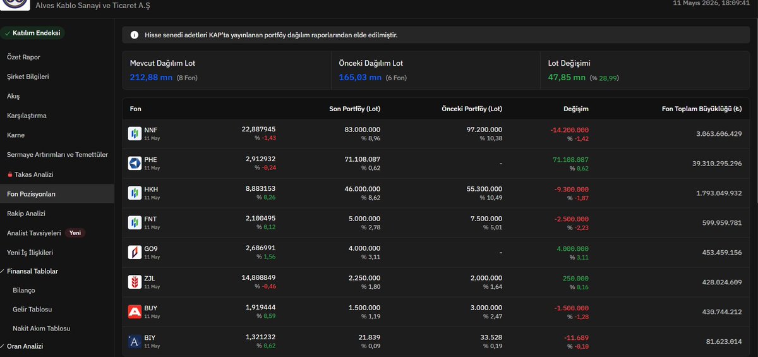The height and width of the screenshot is (357, 758).
Task: Click the PHE fund logo icon
Action: [x=134, y=163]
